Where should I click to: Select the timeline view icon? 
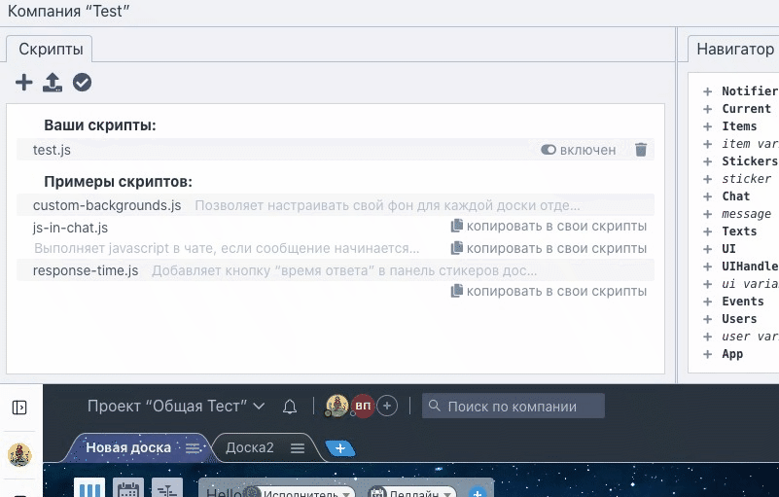point(167,487)
